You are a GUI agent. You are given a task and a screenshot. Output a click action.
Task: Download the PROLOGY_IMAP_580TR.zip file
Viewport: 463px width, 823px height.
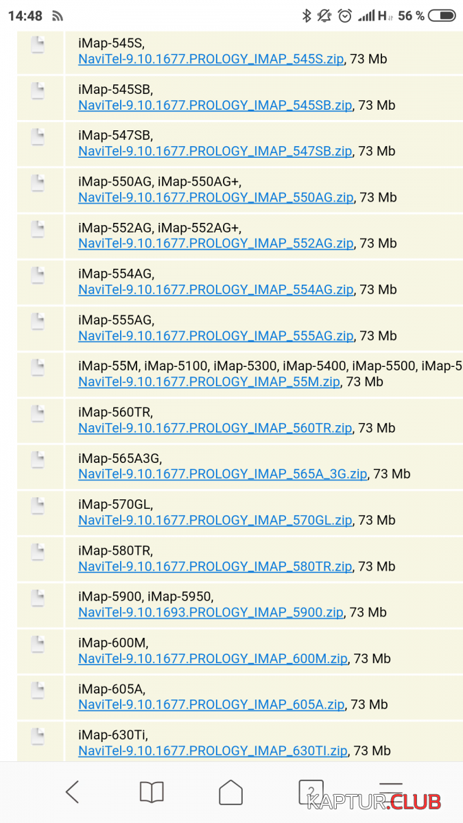coord(215,566)
